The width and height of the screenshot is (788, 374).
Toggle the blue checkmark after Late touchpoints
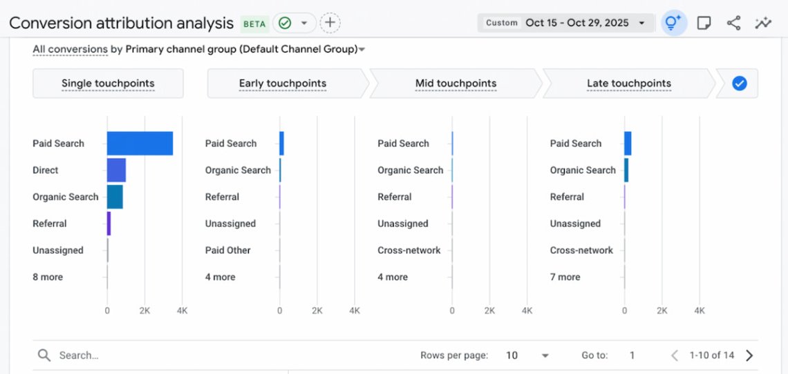[x=739, y=83]
